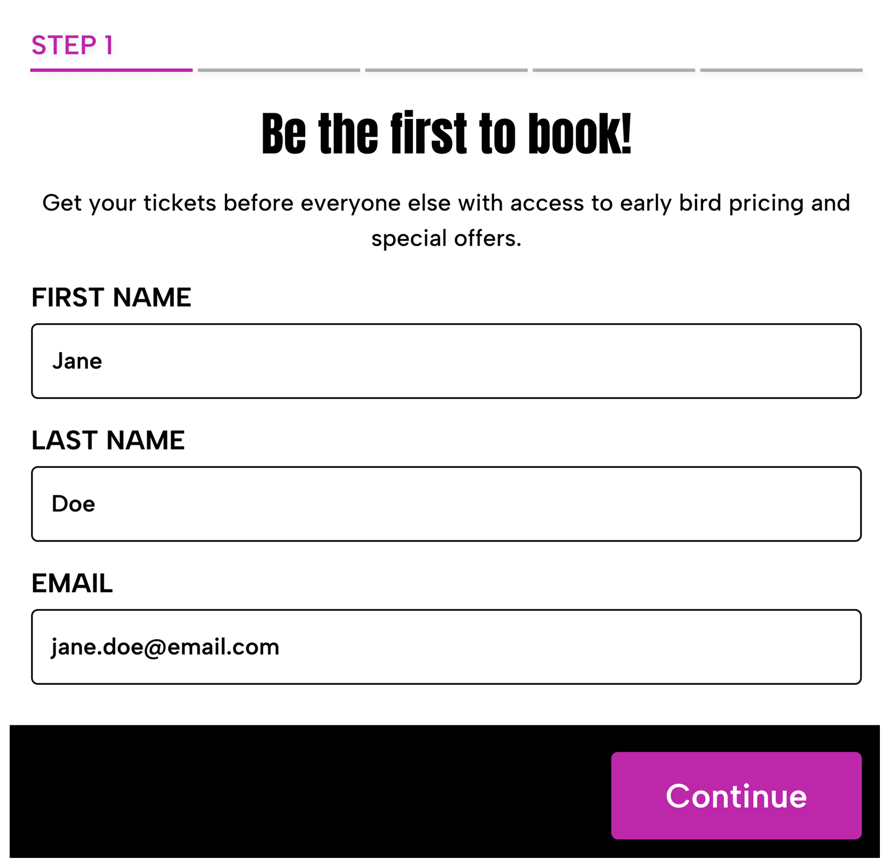Select the third progress bar segment
Screen dimensions: 890x868
[x=446, y=70]
